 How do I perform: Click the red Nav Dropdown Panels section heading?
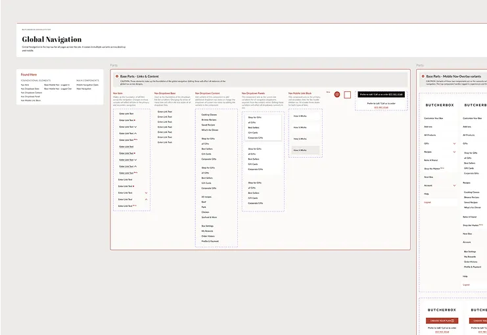[x=253, y=93]
